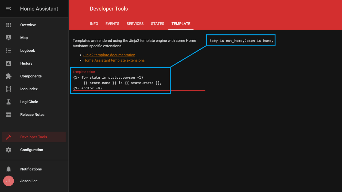Select Developer Tools in the sidebar
This screenshot has width=342, height=192.
34,137
